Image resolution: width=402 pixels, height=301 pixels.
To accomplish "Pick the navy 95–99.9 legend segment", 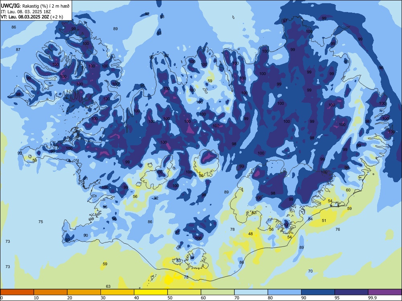I will [x=351, y=292].
